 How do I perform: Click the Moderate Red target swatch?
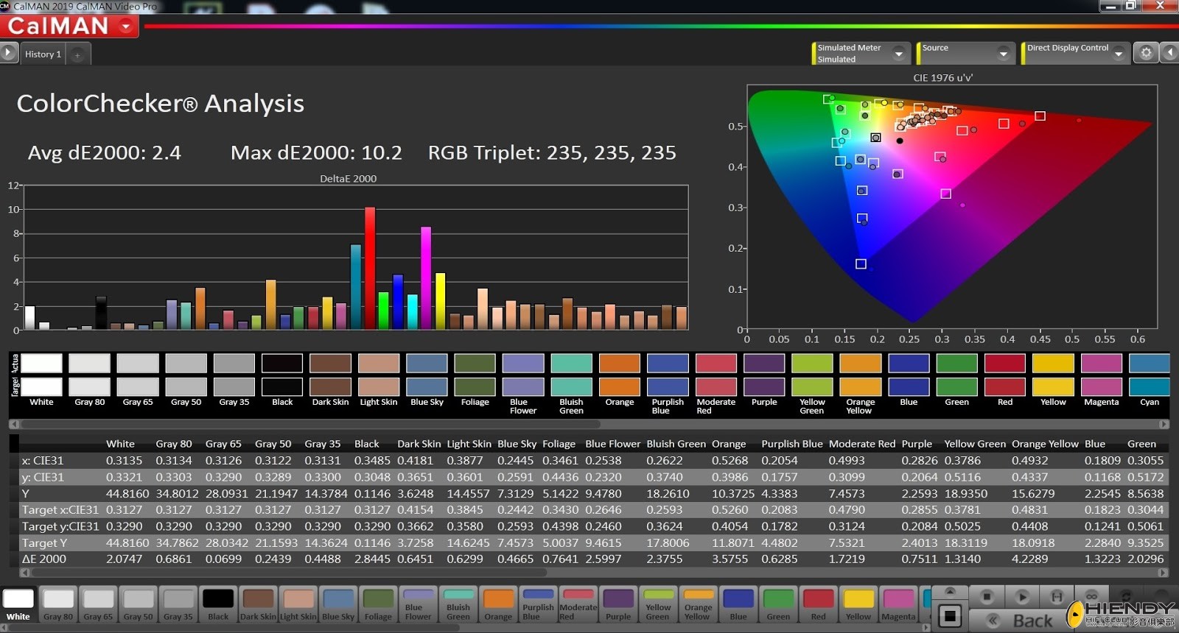click(x=716, y=387)
